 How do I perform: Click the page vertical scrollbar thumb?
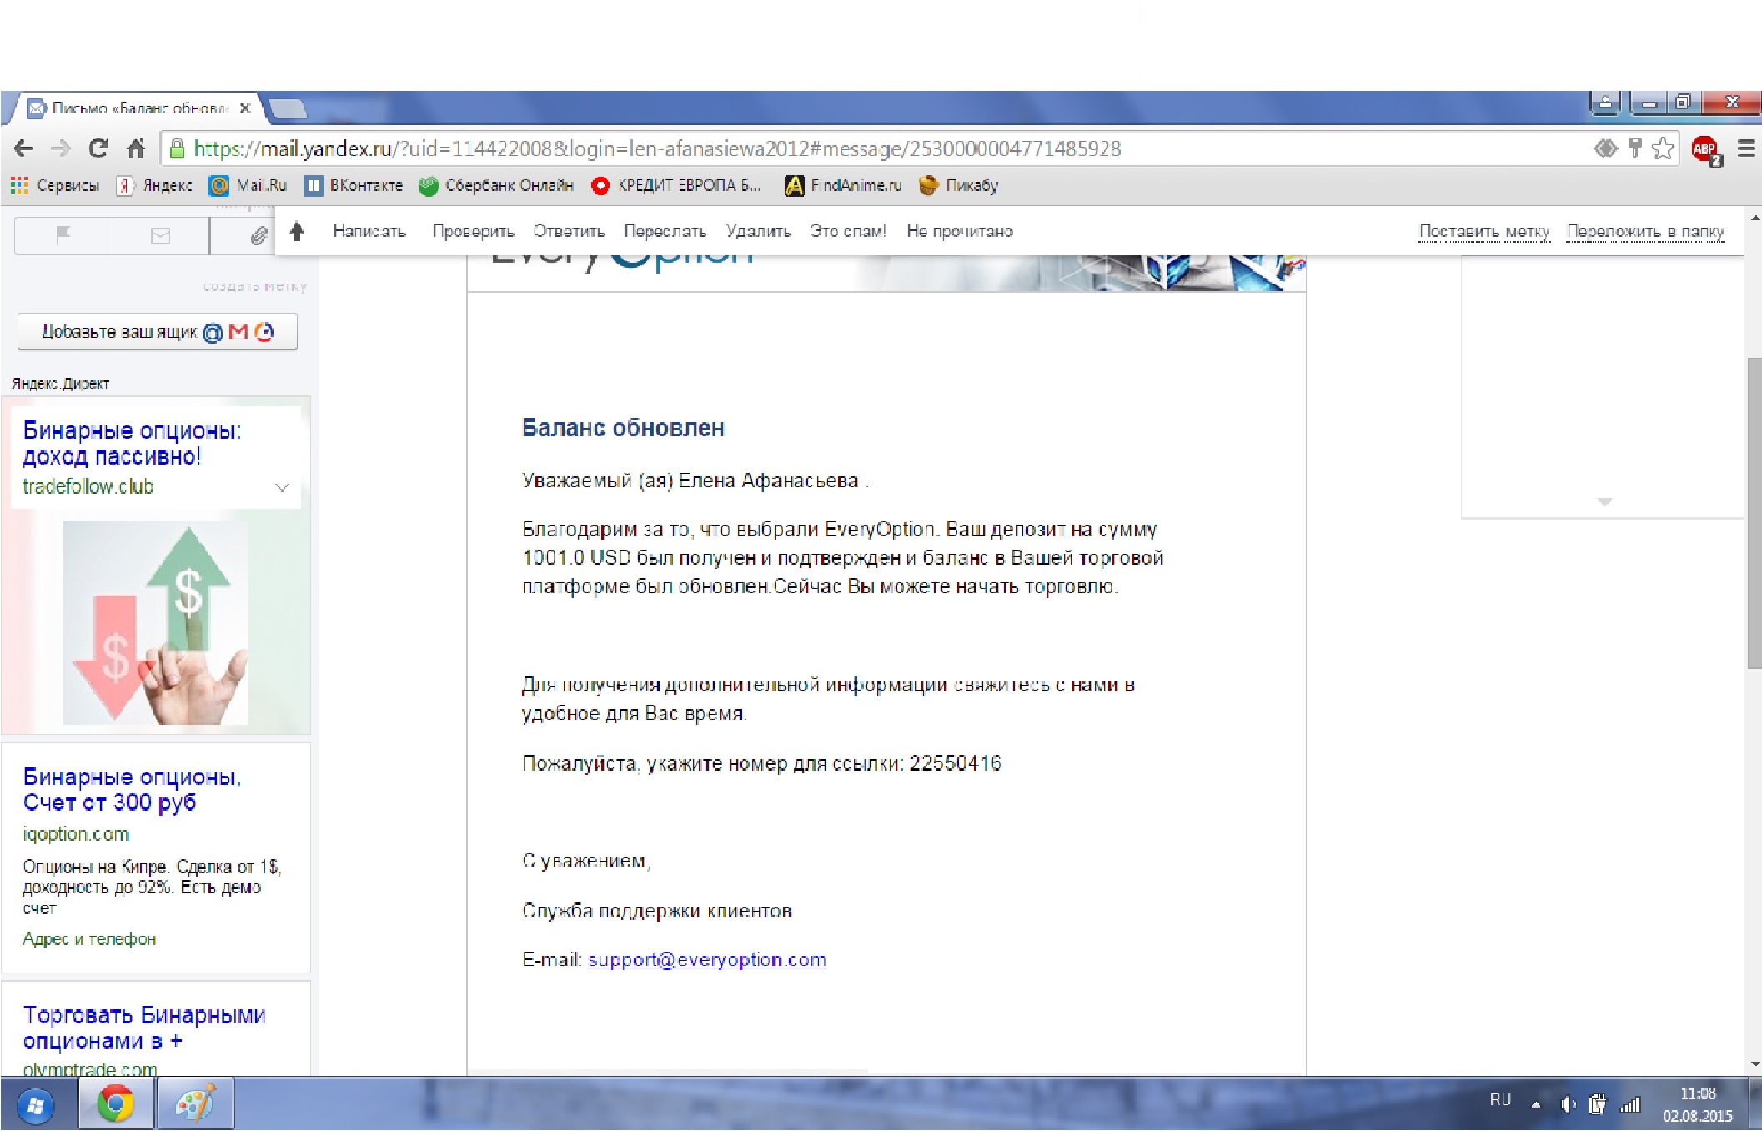(x=1754, y=513)
